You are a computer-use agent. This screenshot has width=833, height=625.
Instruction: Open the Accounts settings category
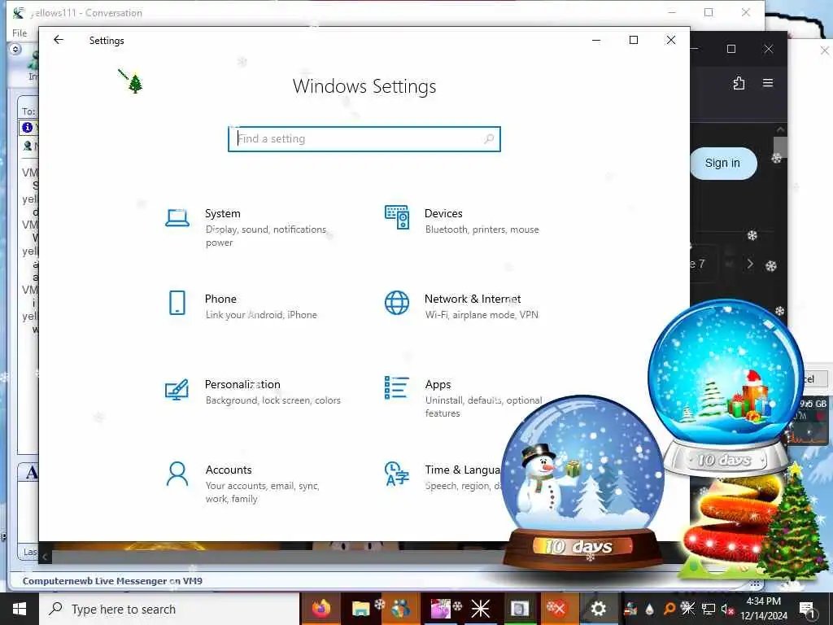242,483
